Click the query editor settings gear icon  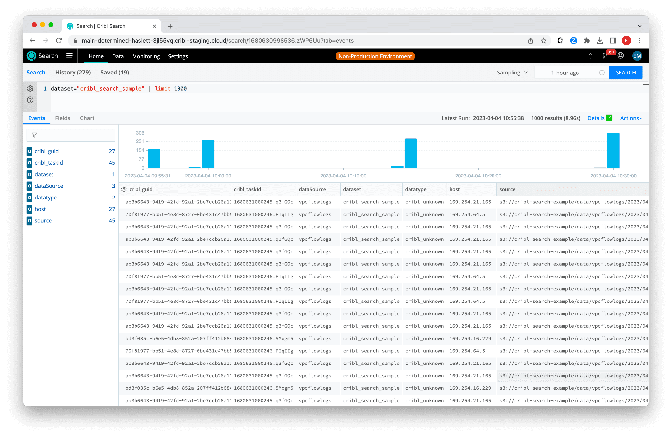30,89
